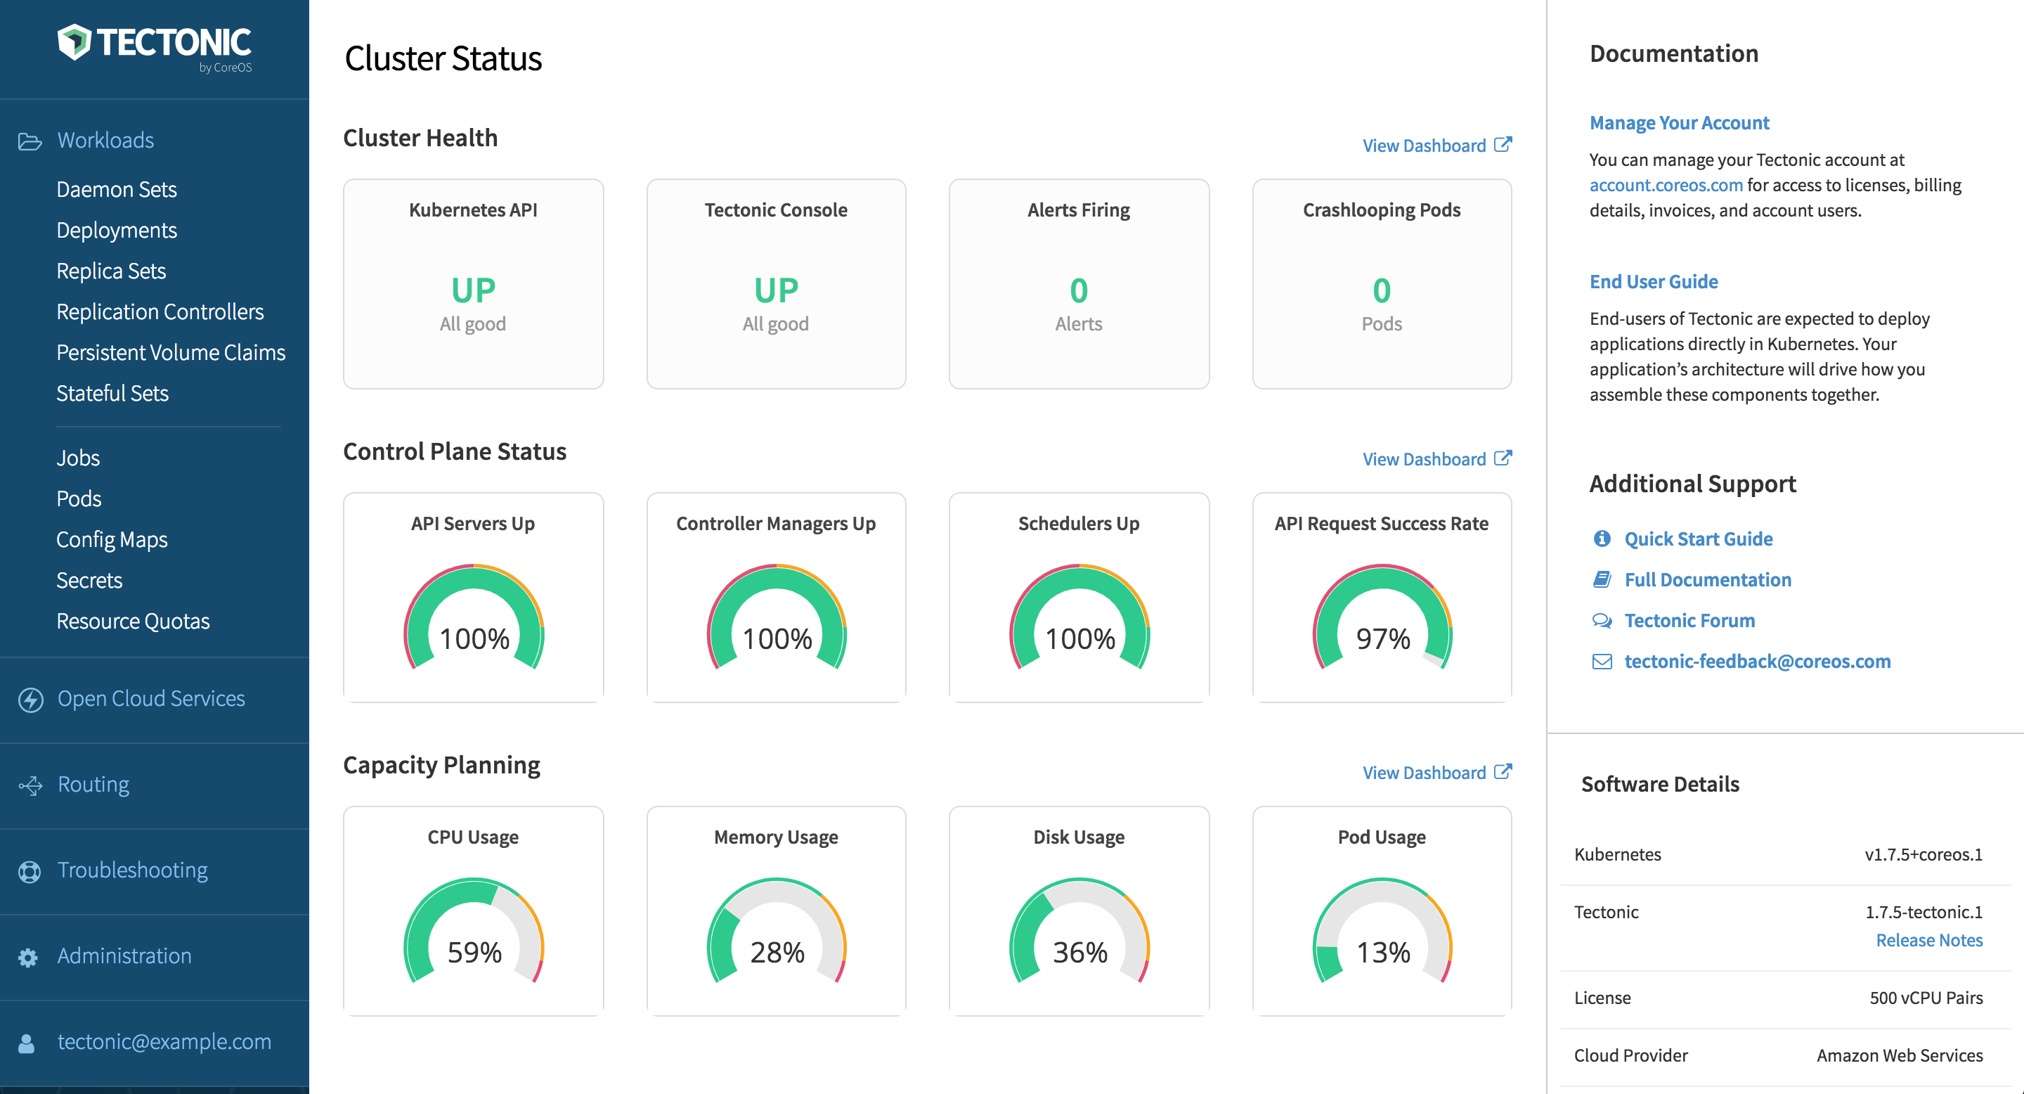Click the tectonic-feedback@coreos.com email link
This screenshot has width=2024, height=1094.
tap(1757, 661)
